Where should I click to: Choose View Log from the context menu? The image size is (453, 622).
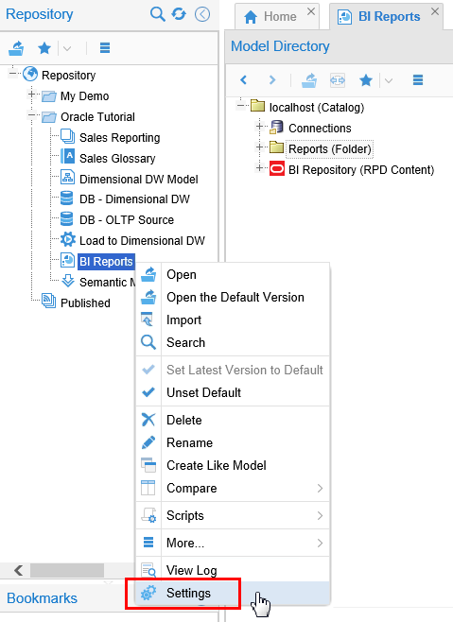point(233,570)
